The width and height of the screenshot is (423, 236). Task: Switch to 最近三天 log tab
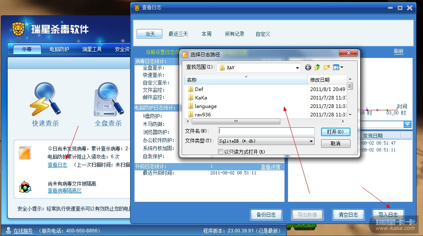pos(178,34)
